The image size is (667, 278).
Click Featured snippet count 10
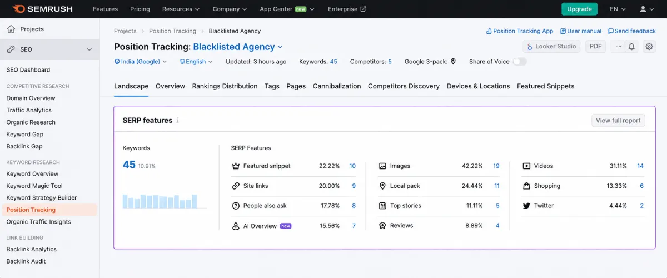[x=352, y=166]
